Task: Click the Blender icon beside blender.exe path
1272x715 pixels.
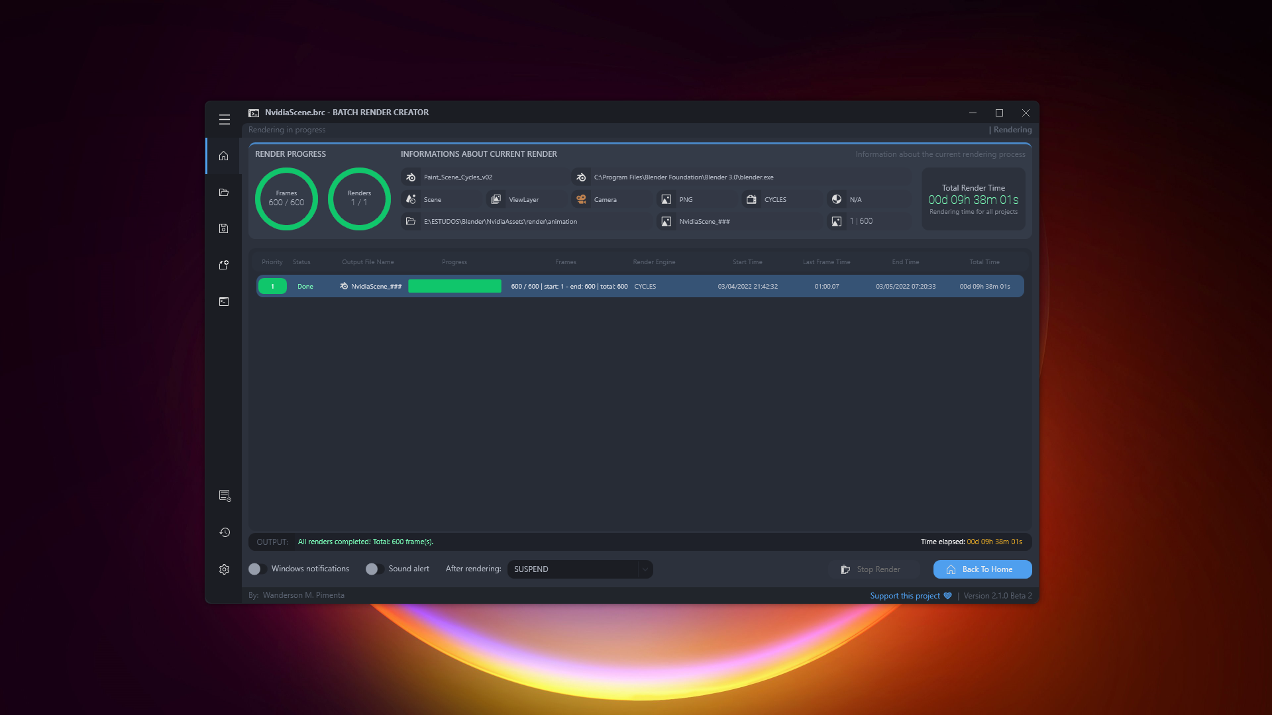Action: [581, 177]
